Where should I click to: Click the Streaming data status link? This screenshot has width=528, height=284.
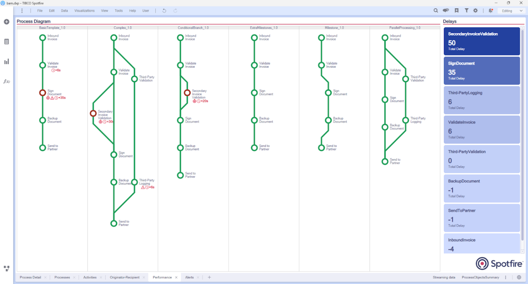coord(444,277)
